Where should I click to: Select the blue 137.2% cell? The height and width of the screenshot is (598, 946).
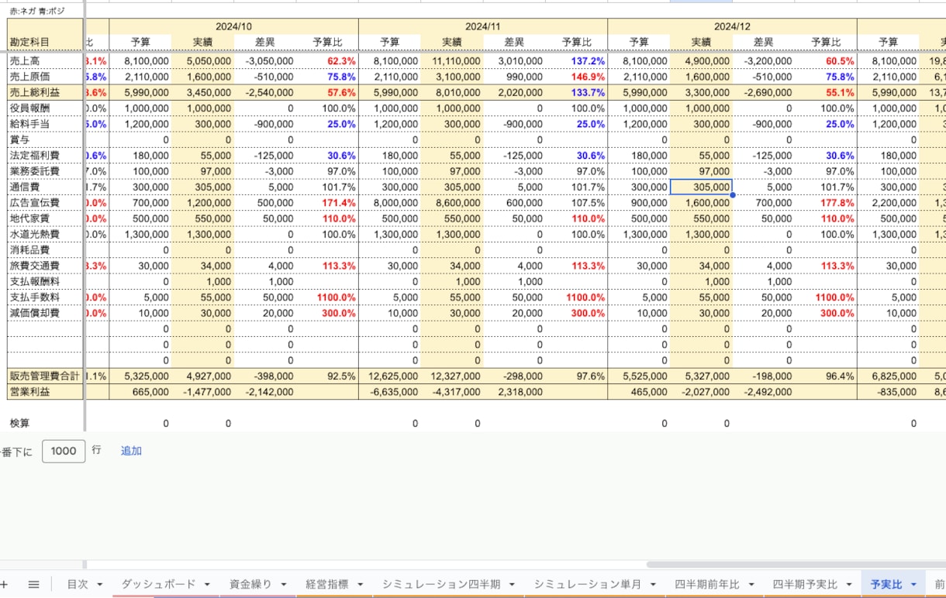[577, 60]
